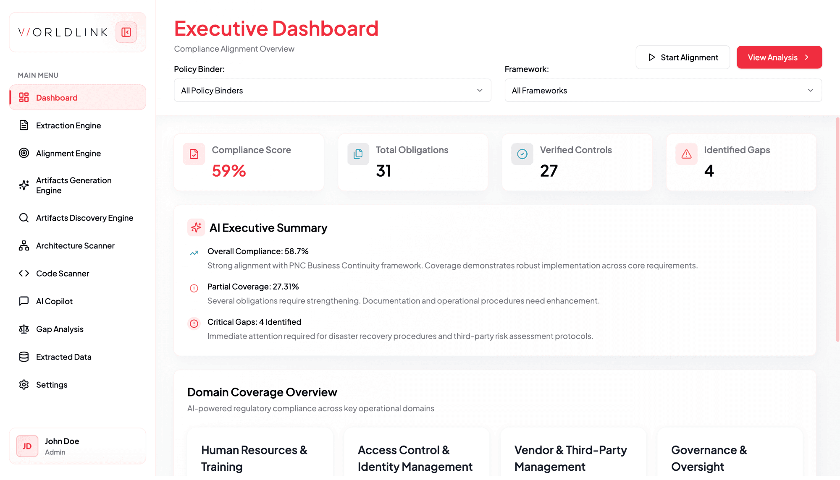
Task: Click the Critical Gaps alert icon
Action: (x=194, y=323)
